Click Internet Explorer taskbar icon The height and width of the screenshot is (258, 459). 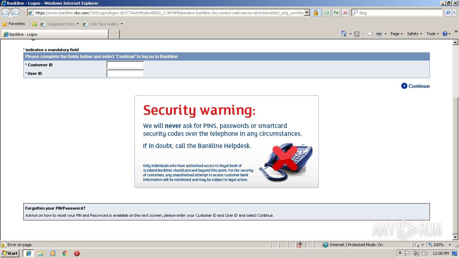point(28,253)
